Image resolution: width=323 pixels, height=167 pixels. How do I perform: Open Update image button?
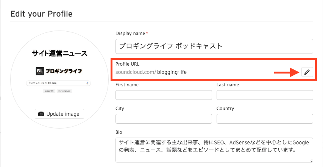pyautogui.click(x=59, y=114)
